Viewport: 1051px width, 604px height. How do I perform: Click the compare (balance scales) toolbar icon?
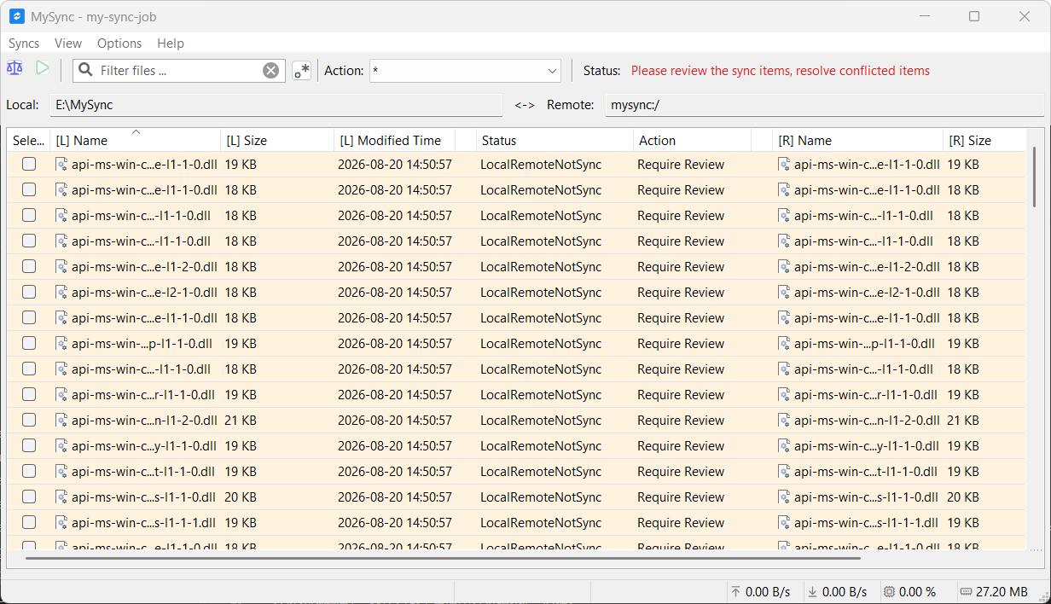(x=15, y=68)
